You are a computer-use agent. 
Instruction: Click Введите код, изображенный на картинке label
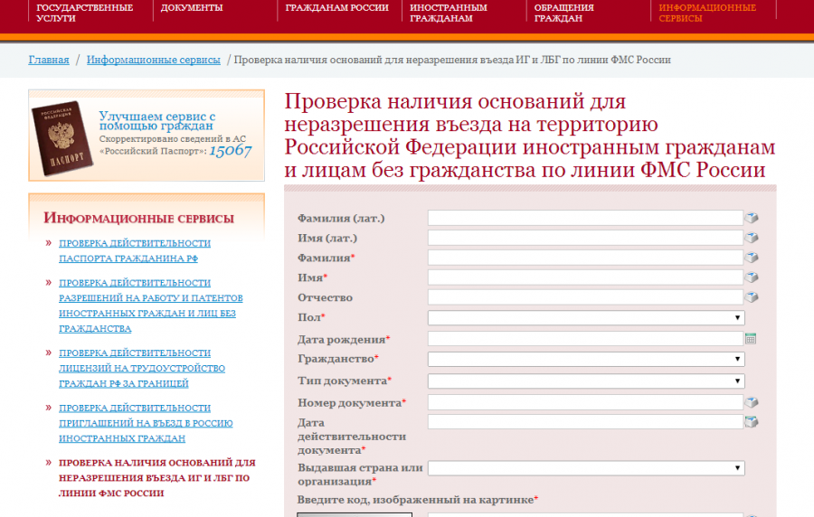417,499
